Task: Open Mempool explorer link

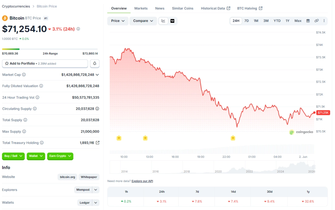Action: 83,190
